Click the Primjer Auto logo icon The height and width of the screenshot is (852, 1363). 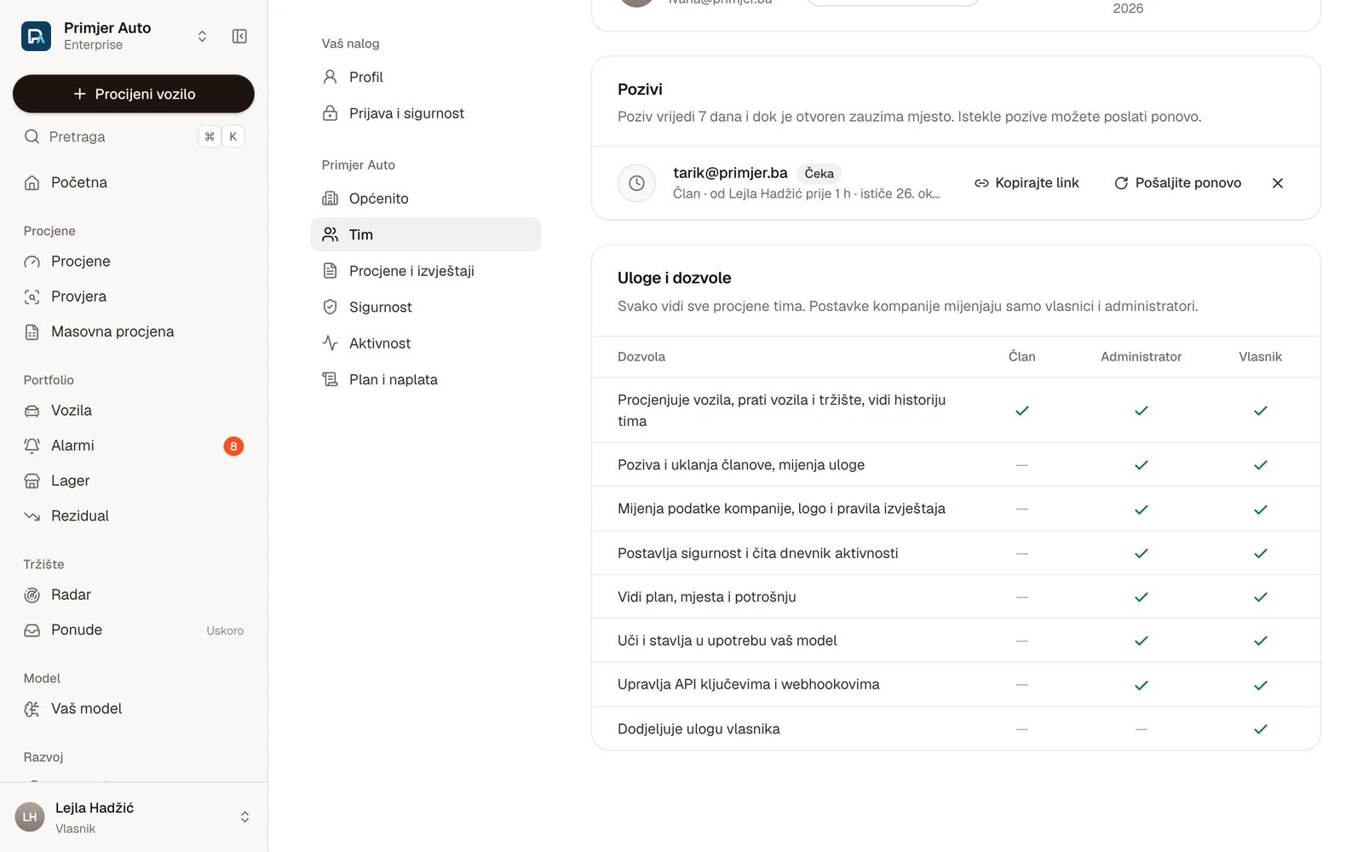(36, 36)
